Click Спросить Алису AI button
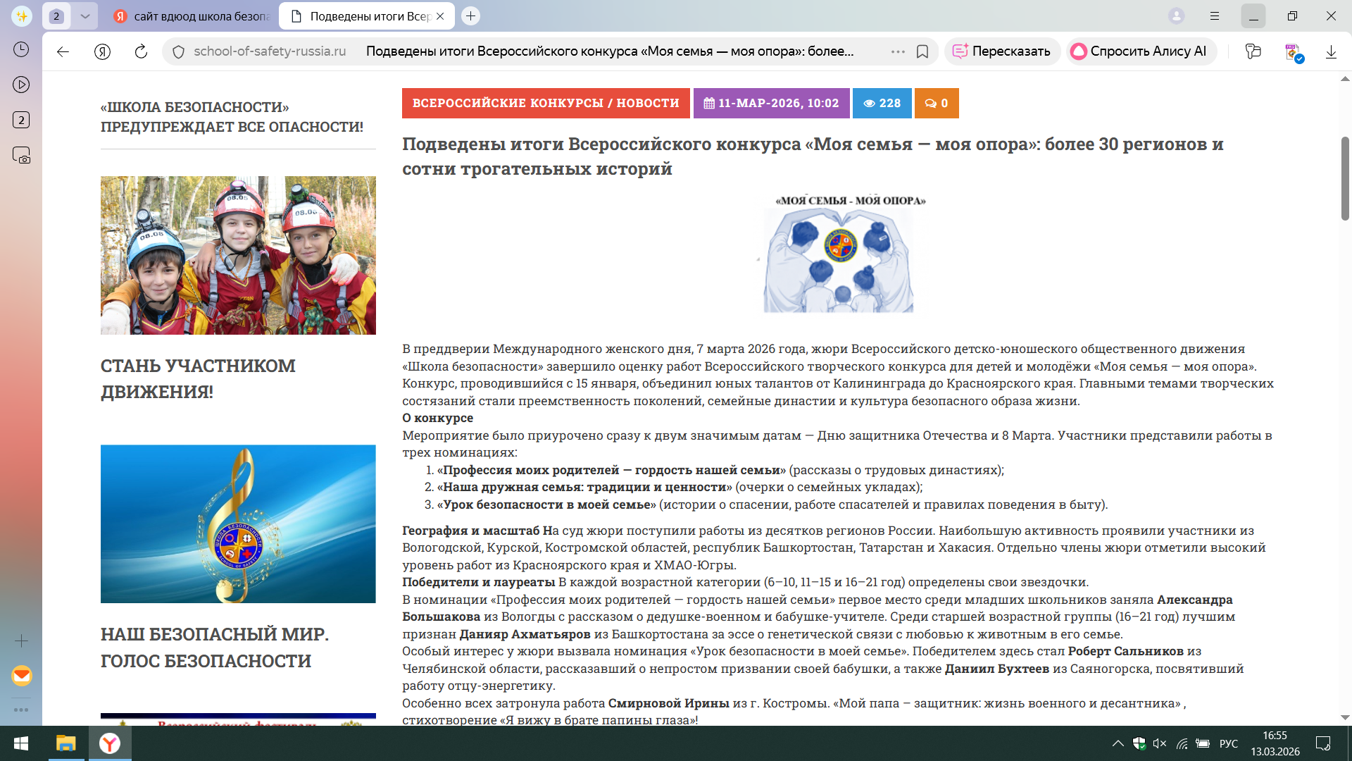The width and height of the screenshot is (1352, 761). point(1140,51)
